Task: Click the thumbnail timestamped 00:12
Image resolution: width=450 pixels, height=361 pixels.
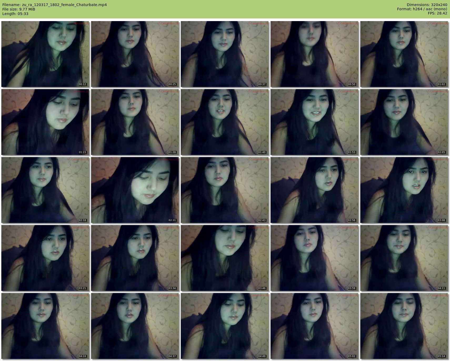Action: pyautogui.click(x=45, y=54)
